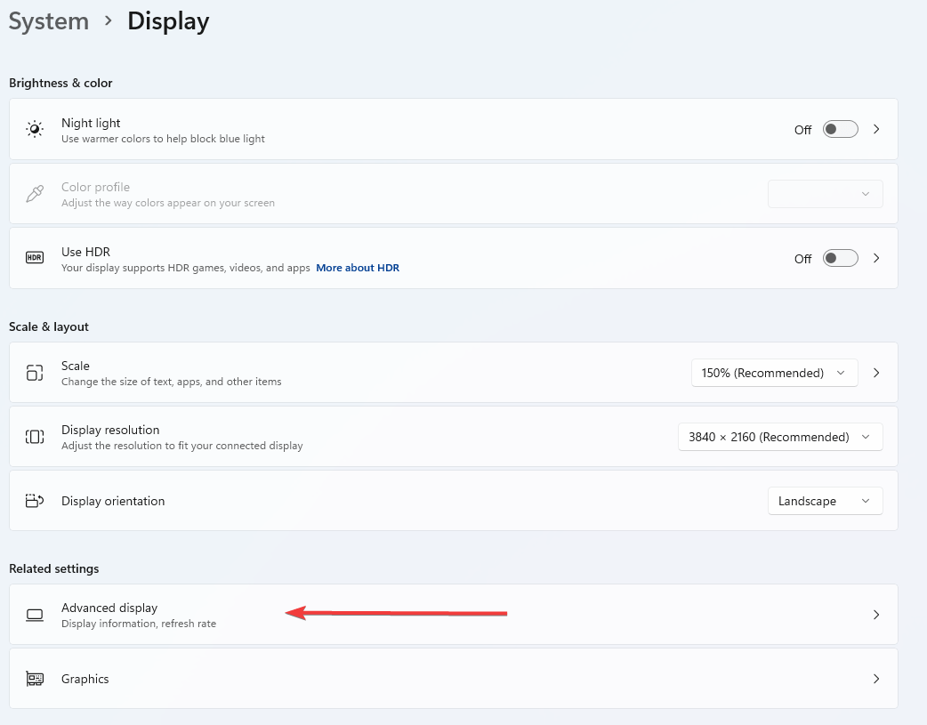Open the Color profile dropdown

click(x=825, y=193)
